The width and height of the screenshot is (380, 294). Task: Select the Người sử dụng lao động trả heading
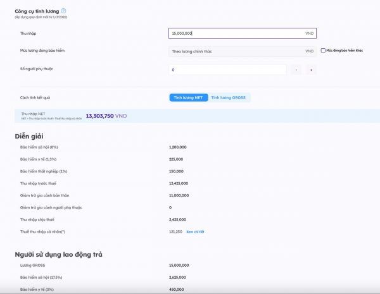click(59, 255)
